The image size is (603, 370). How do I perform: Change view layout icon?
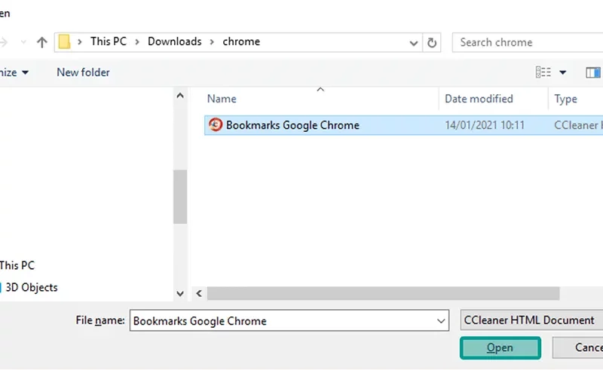tap(543, 72)
